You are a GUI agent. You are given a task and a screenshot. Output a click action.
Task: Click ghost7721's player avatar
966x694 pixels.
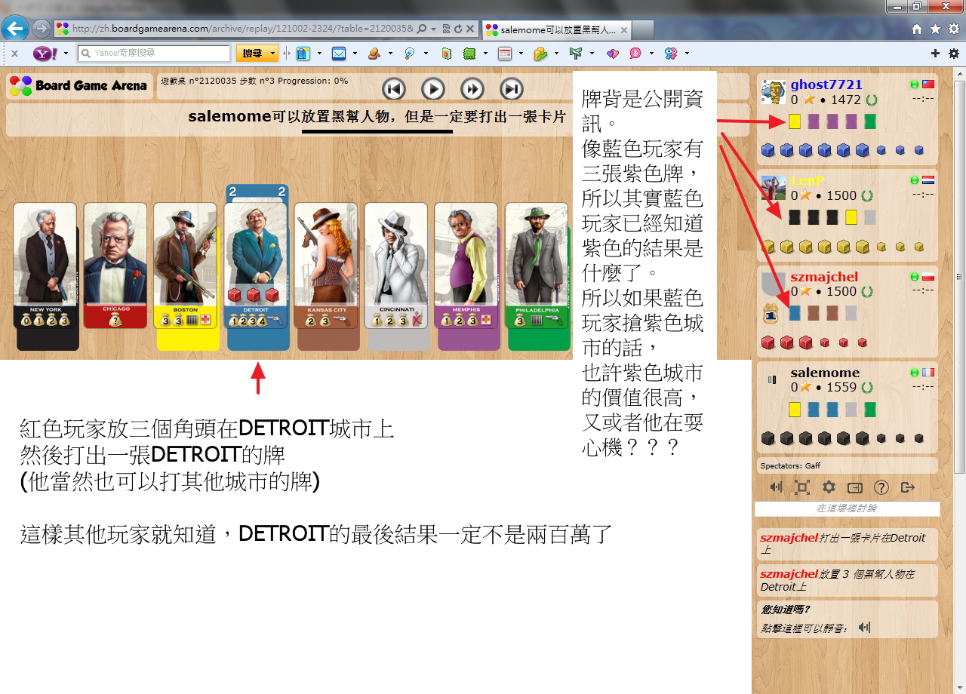[x=774, y=92]
